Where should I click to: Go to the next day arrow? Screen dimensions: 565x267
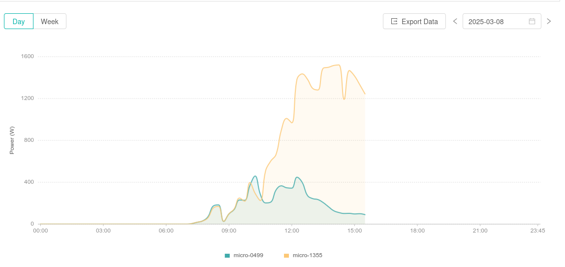point(549,21)
